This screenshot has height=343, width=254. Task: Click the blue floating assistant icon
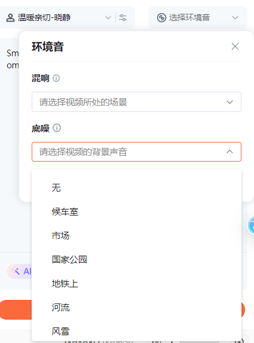click(251, 225)
